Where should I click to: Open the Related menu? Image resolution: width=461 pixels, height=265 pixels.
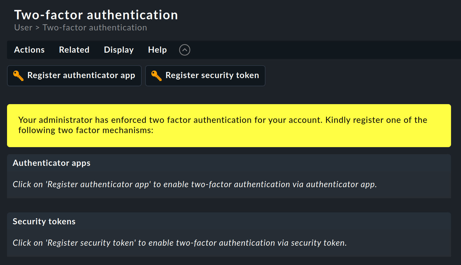point(74,50)
